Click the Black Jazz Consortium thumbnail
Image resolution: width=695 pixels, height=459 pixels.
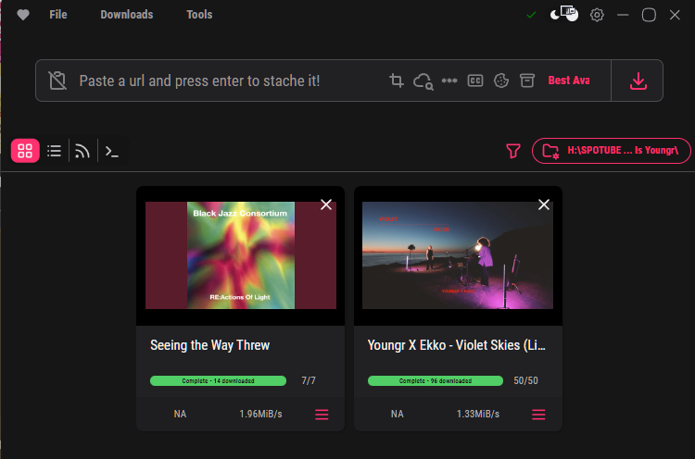[241, 255]
